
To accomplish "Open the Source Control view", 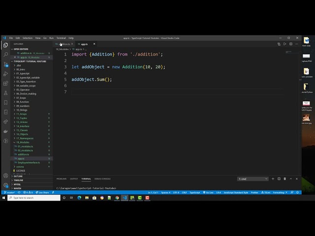I will pos(5,64).
